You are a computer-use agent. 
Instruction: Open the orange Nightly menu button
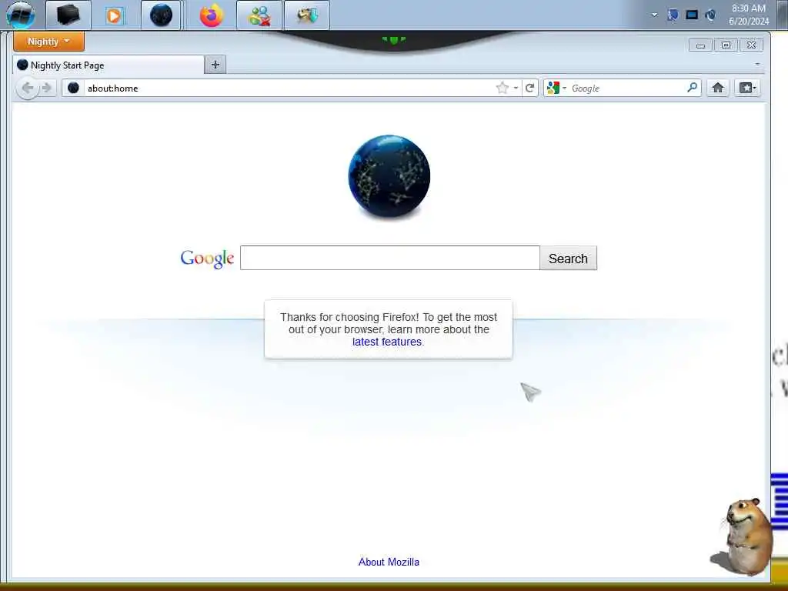point(48,42)
